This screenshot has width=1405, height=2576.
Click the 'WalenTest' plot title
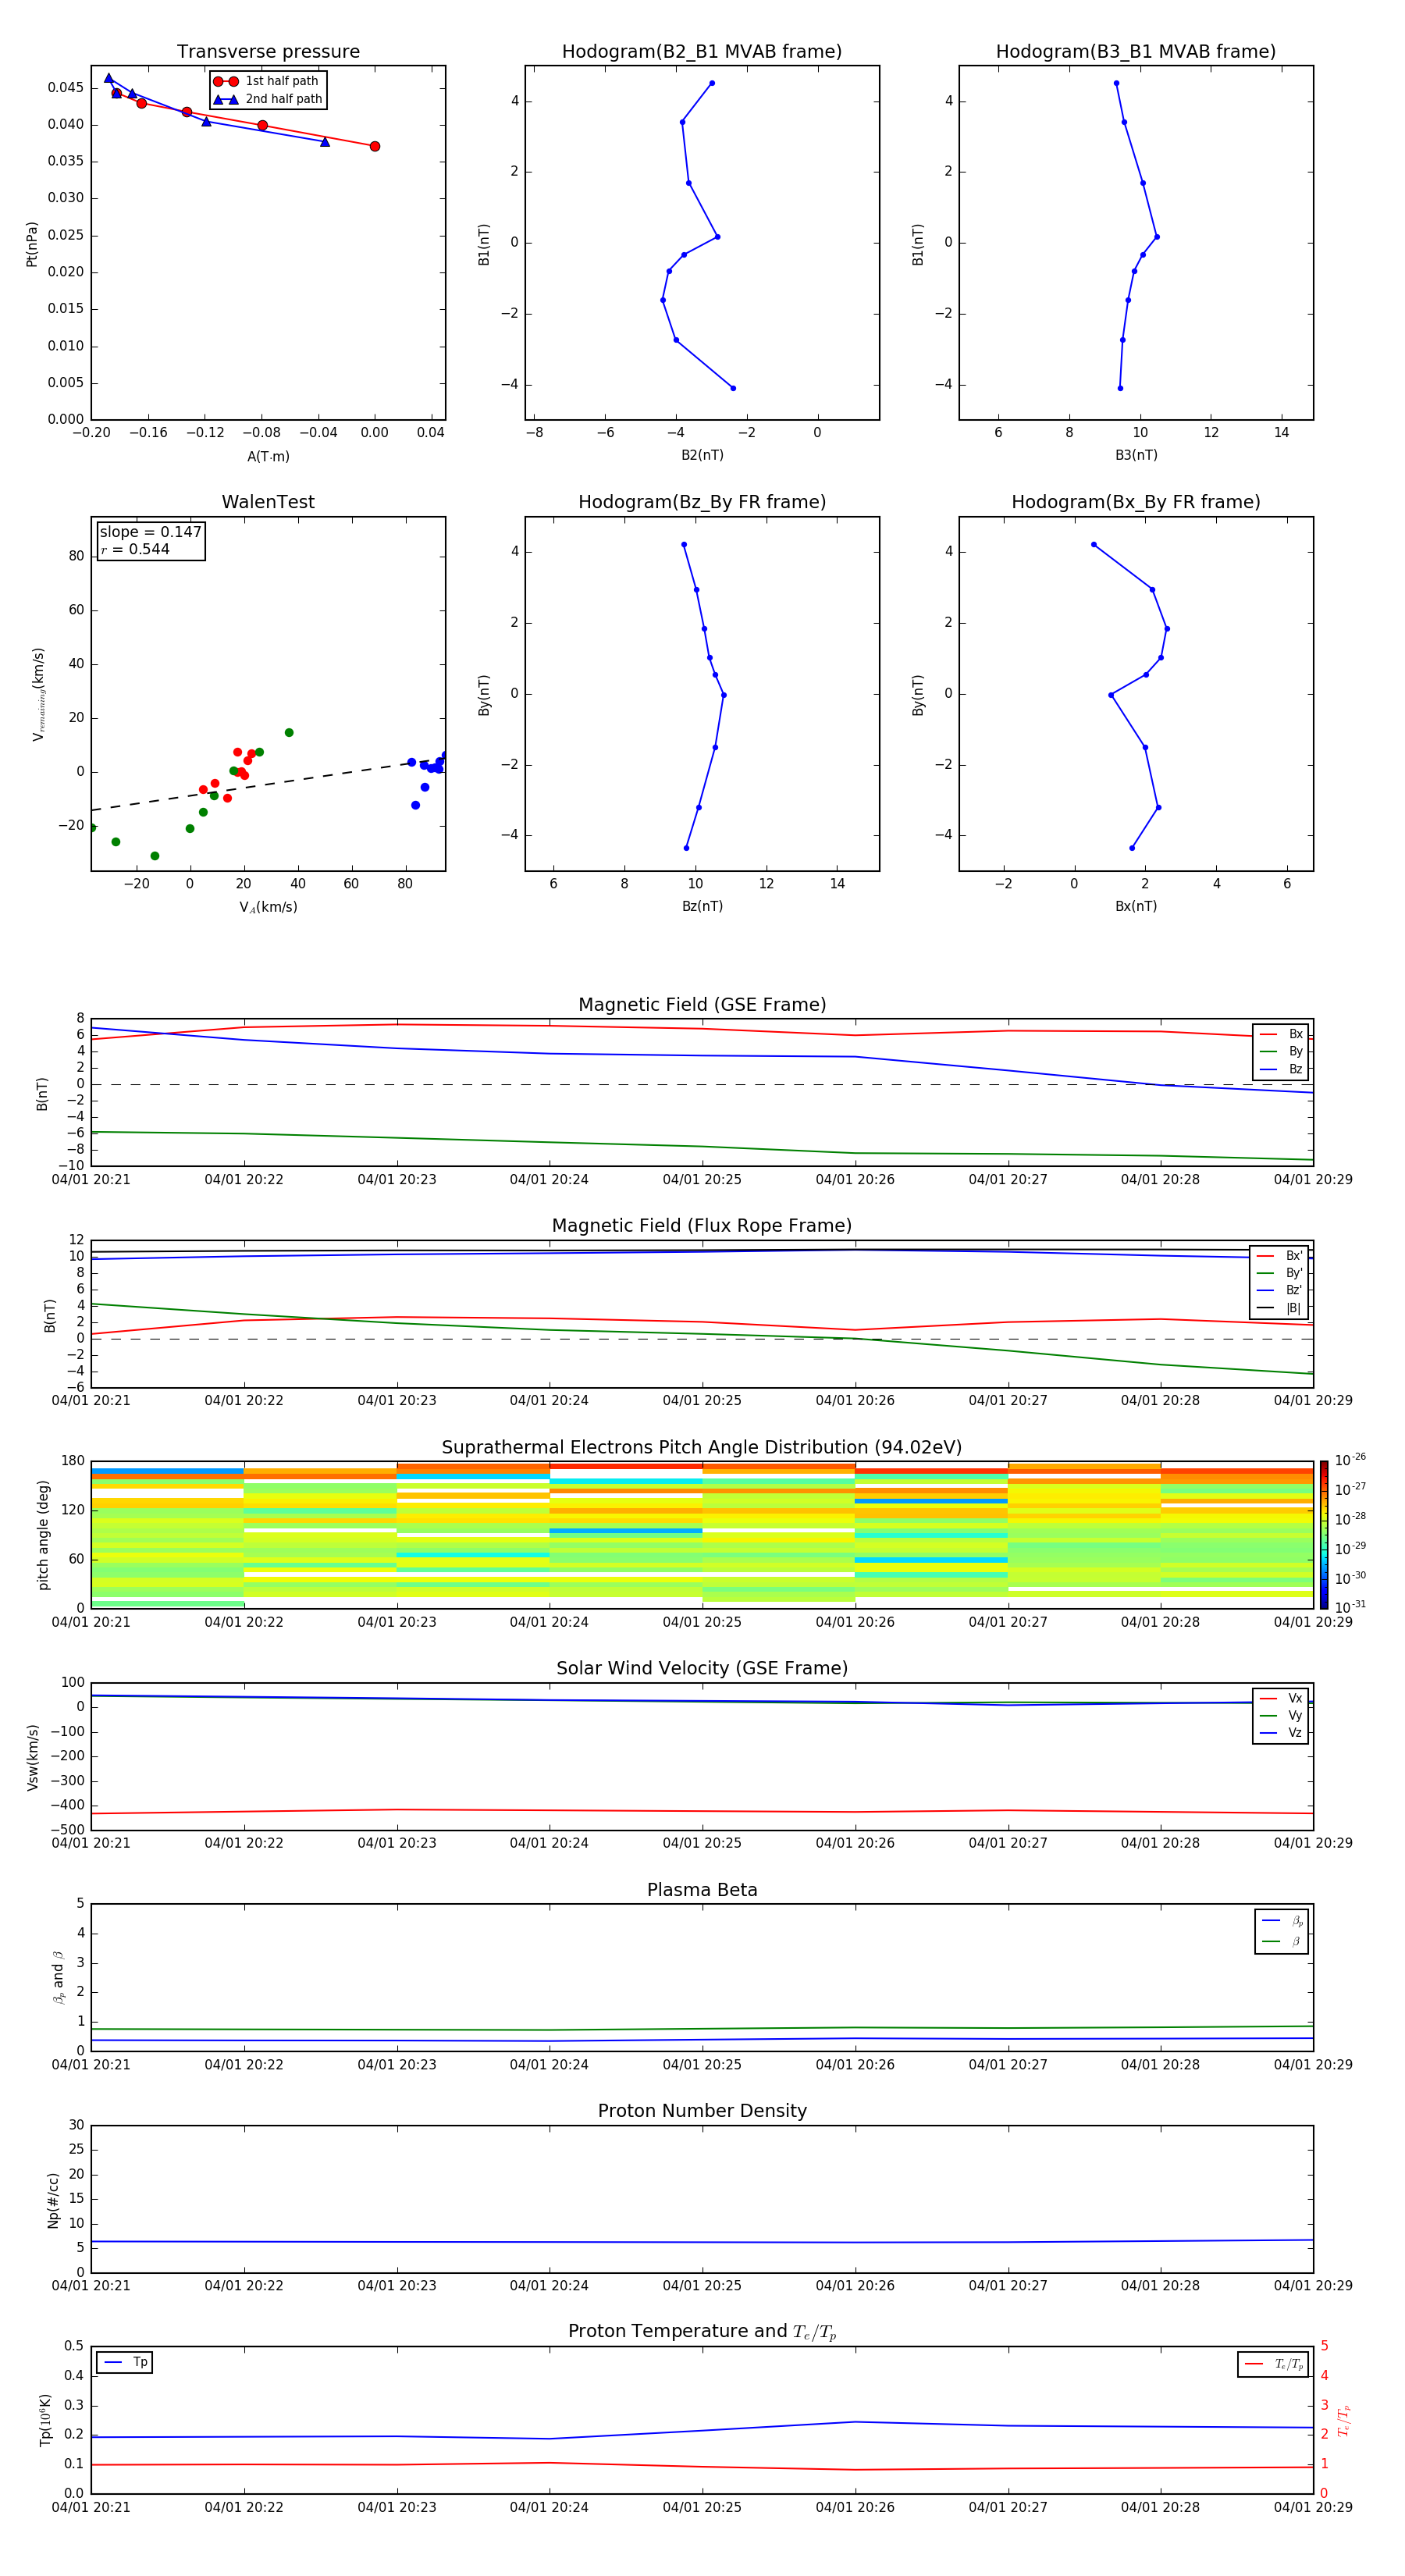268,502
